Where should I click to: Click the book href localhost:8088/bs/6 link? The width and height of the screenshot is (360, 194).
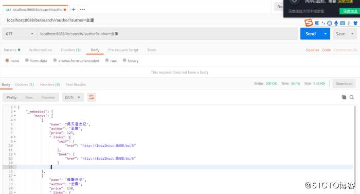[x=108, y=158]
